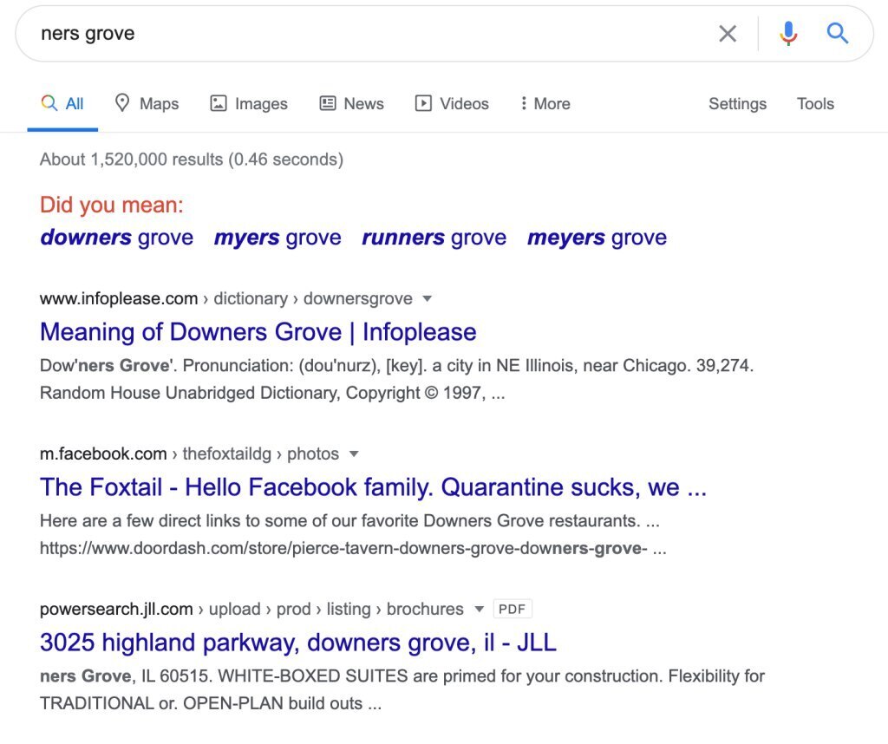This screenshot has width=888, height=744.
Task: Select the 'meyers grove' suggestion
Action: [x=597, y=238]
